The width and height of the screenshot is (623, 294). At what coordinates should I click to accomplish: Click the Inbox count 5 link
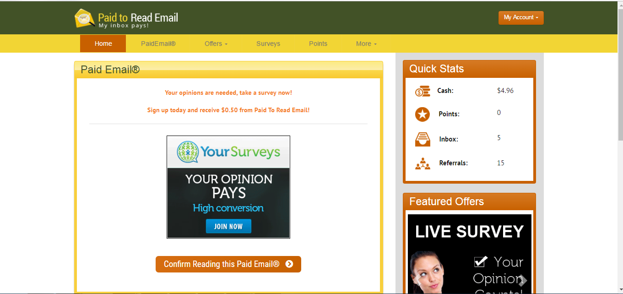coord(499,138)
